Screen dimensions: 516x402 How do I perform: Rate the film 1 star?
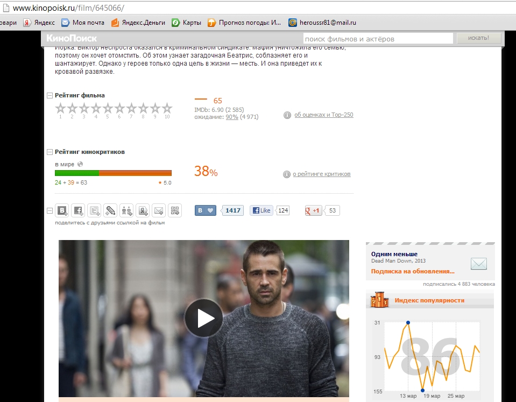pyautogui.click(x=60, y=108)
